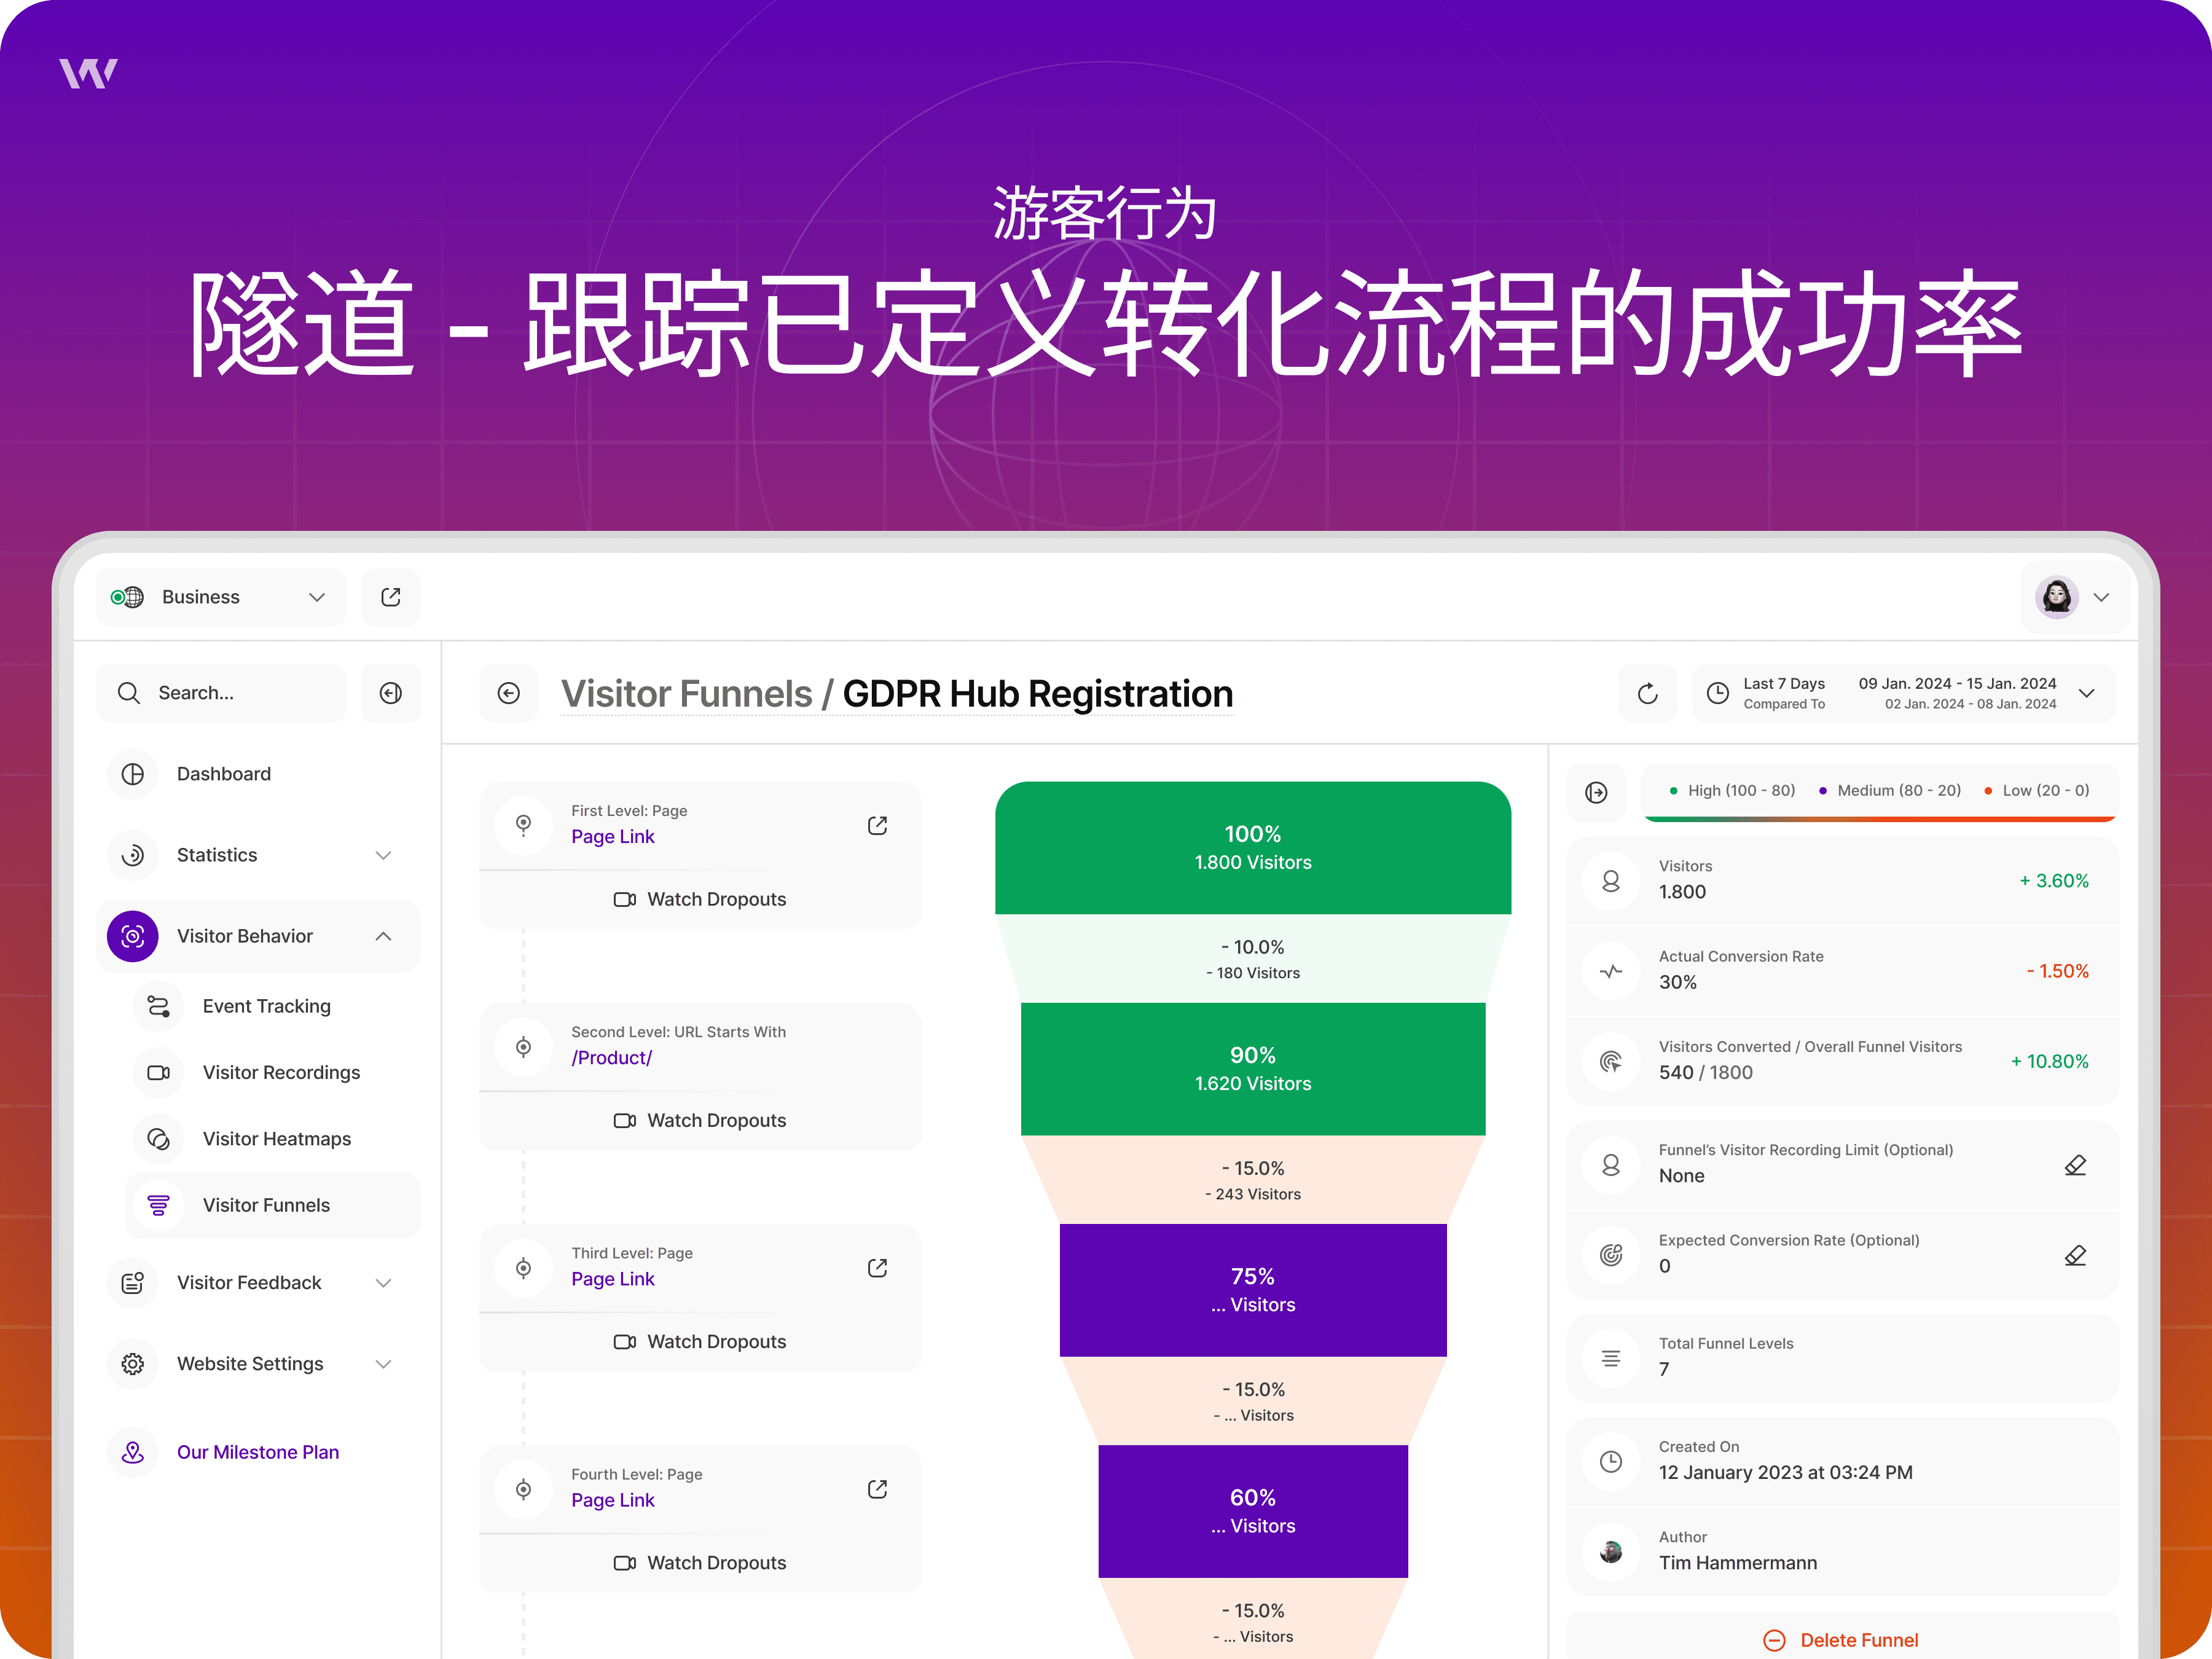Click the Visitor Recordings camera icon

158,1072
